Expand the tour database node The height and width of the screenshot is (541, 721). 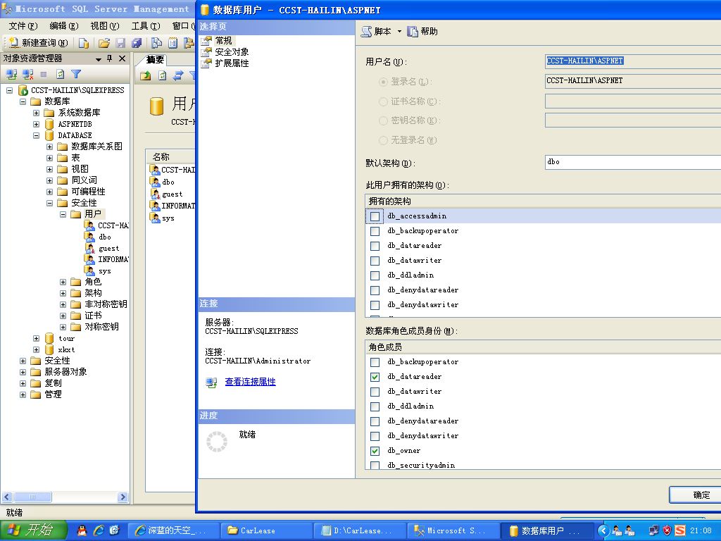click(x=37, y=338)
